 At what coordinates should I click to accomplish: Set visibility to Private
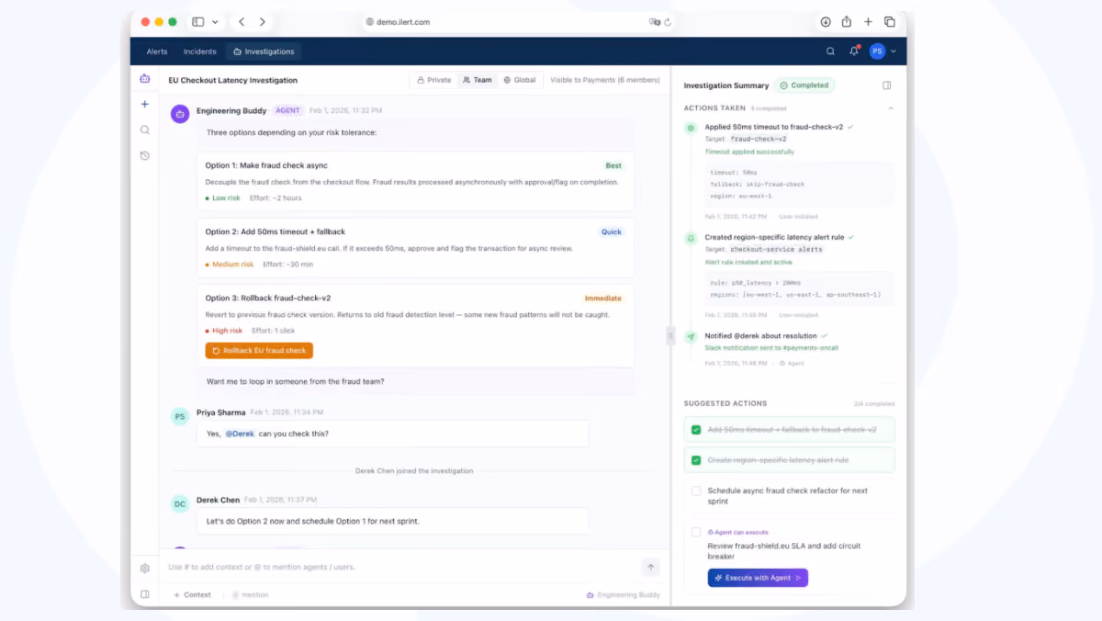pyautogui.click(x=434, y=80)
